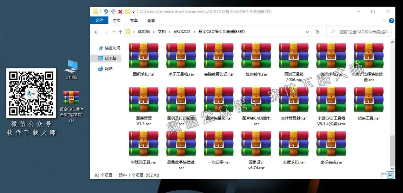
Task: Select the 图库管理V1.3.rar archive icon
Action: (x=144, y=99)
